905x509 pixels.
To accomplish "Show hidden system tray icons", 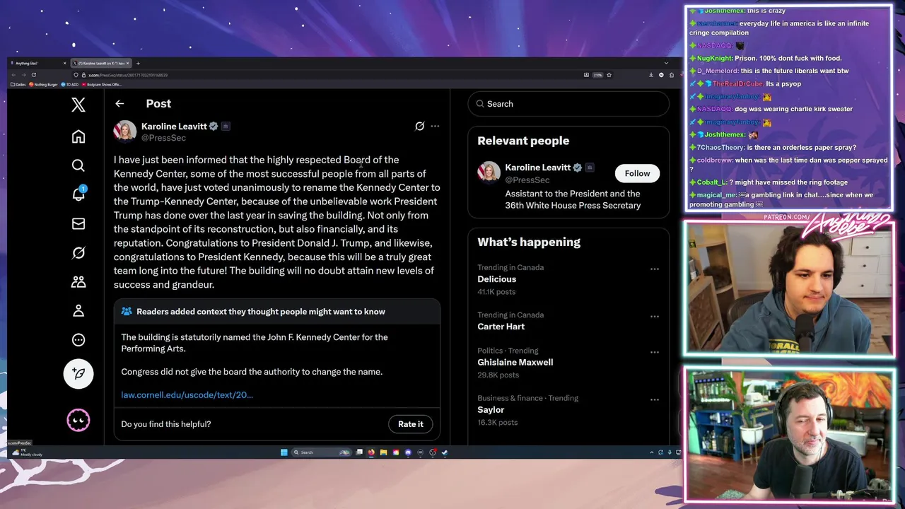I will click(652, 452).
